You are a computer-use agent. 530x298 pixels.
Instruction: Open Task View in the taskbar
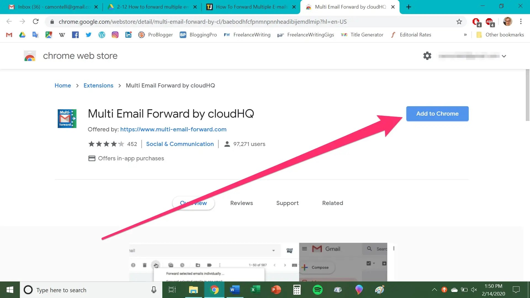pyautogui.click(x=172, y=290)
